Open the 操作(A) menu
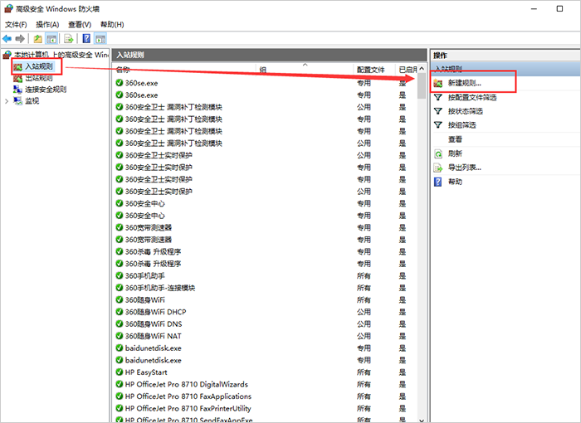 pos(47,24)
